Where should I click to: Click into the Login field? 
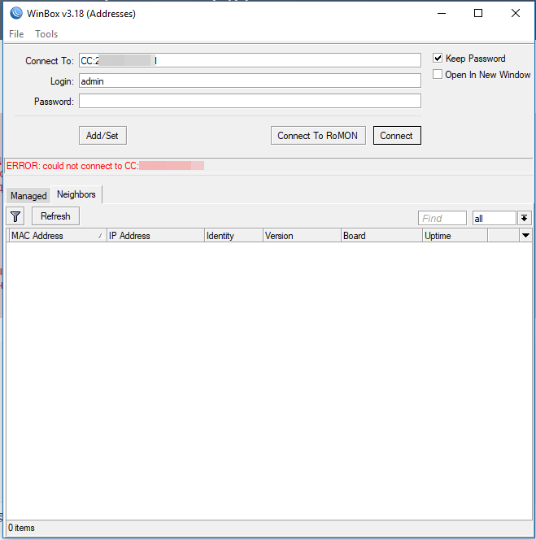(250, 81)
